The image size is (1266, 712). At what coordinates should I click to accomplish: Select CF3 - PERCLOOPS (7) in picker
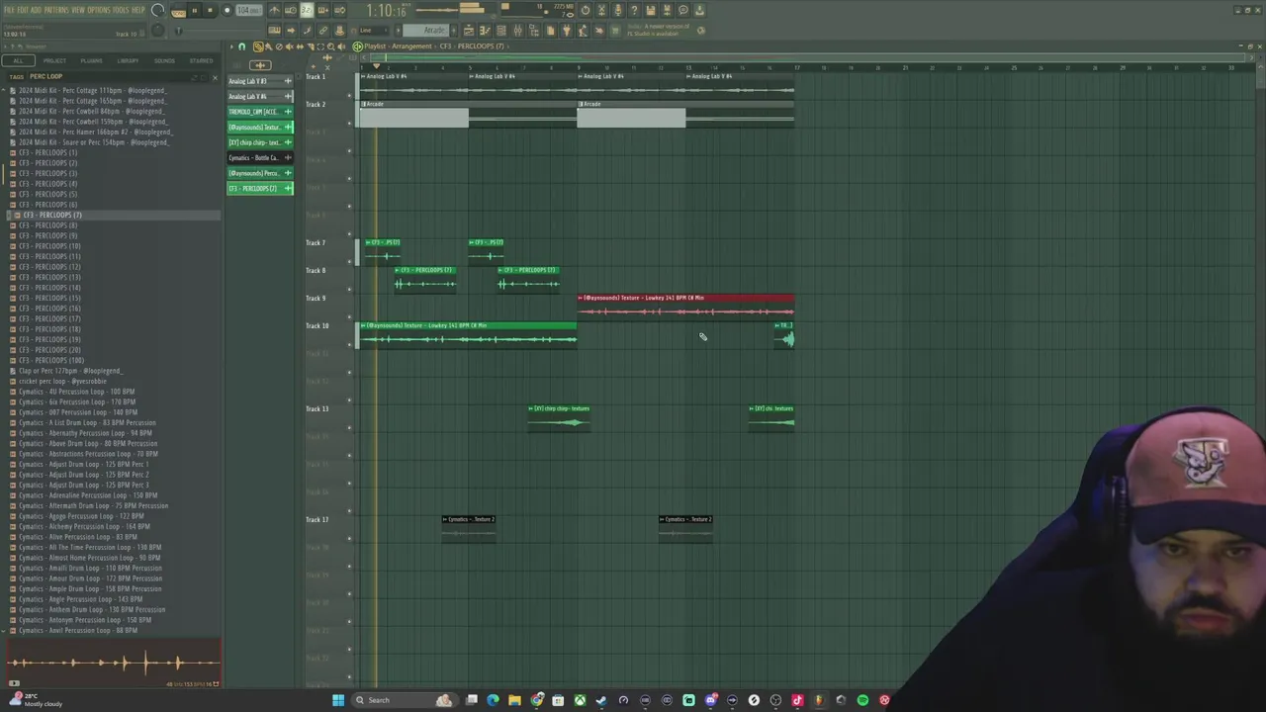(260, 188)
